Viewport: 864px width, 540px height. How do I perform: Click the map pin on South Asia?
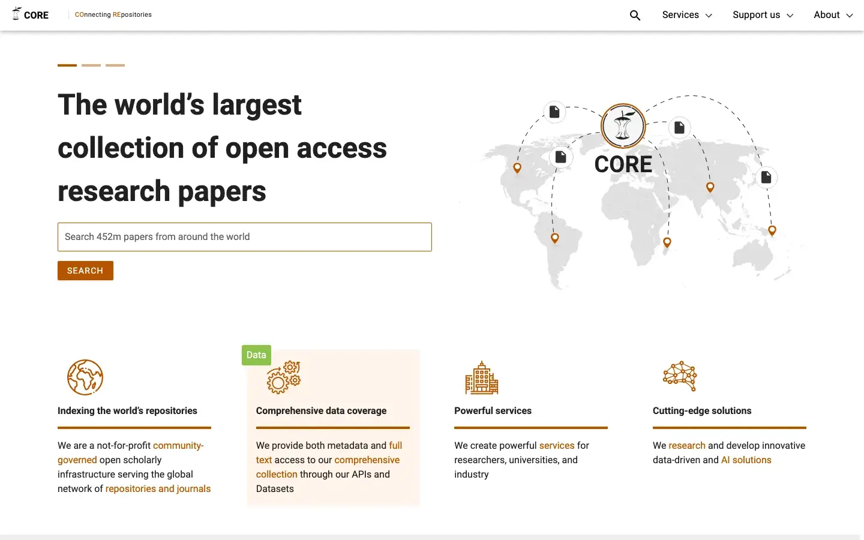click(x=710, y=187)
